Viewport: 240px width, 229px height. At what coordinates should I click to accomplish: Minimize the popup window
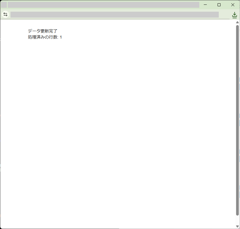point(205,5)
